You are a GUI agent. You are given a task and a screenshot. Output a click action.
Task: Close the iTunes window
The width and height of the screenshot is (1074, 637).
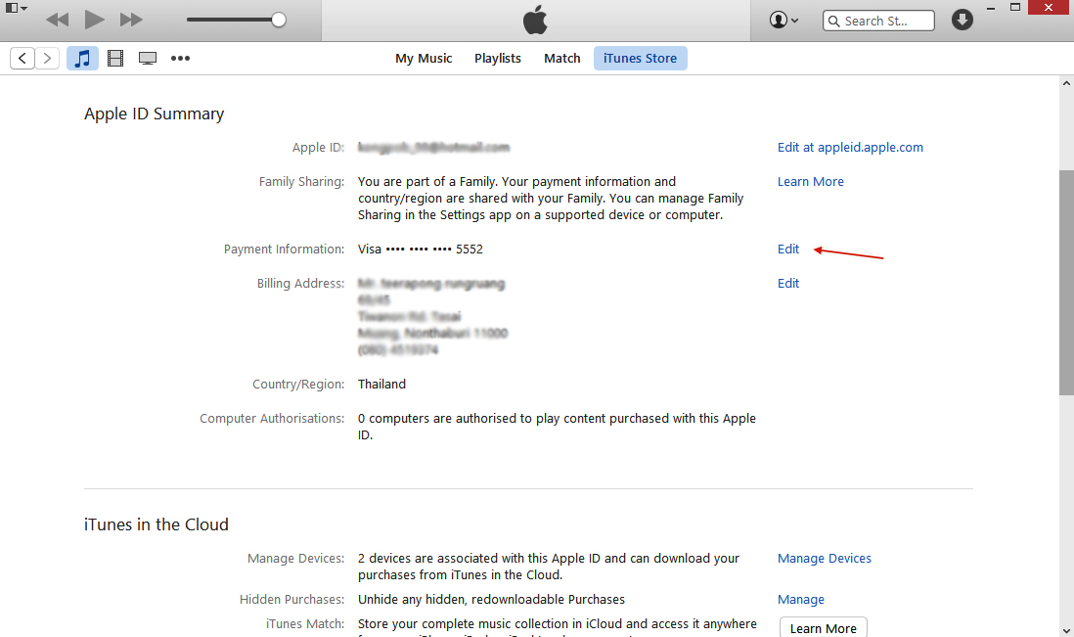(1049, 8)
